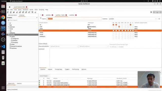Click create new function toolbar icon
This screenshot has width=162, height=91.
pyautogui.click(x=29, y=12)
